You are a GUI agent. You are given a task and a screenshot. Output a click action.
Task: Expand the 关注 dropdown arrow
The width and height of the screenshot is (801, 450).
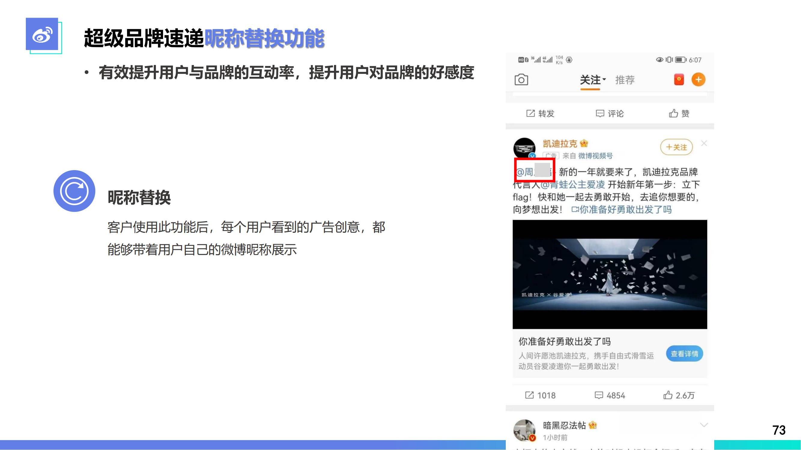tap(604, 79)
